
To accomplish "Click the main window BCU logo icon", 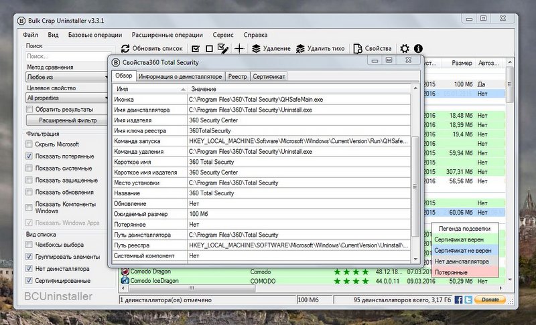I will (21, 21).
